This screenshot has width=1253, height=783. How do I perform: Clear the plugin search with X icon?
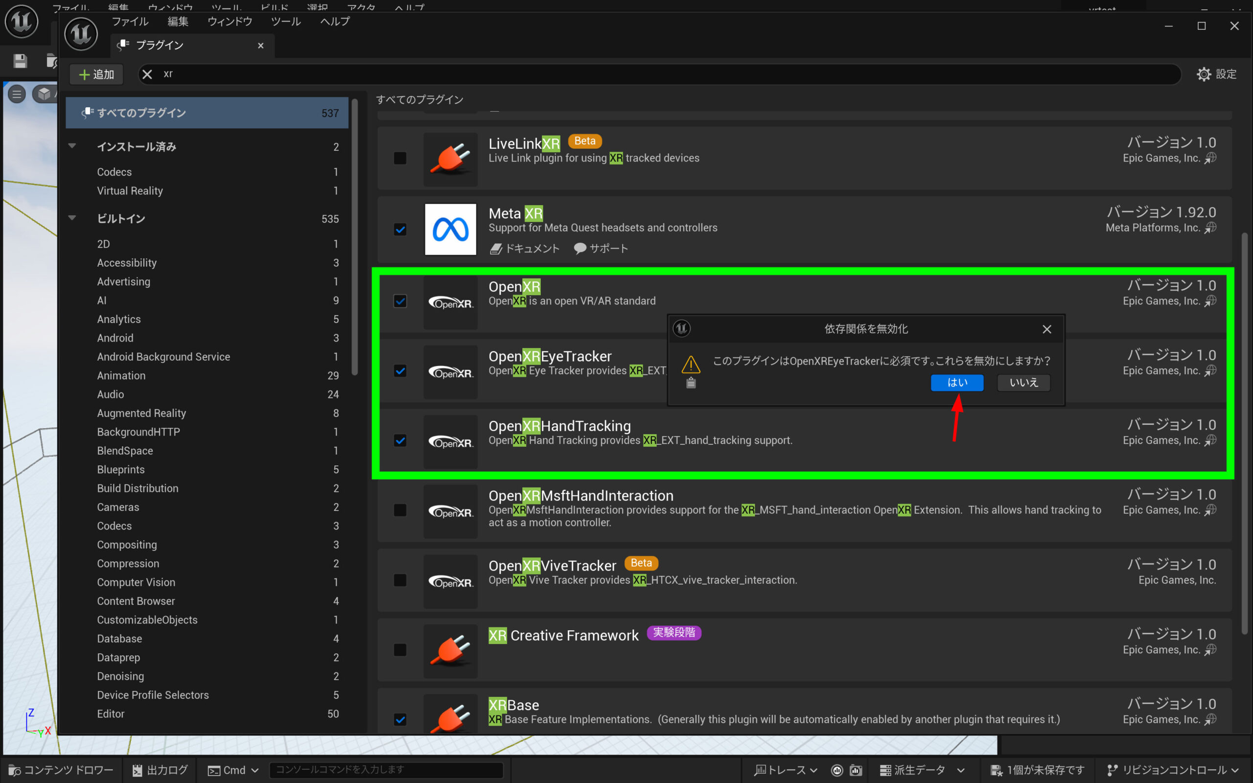(147, 74)
